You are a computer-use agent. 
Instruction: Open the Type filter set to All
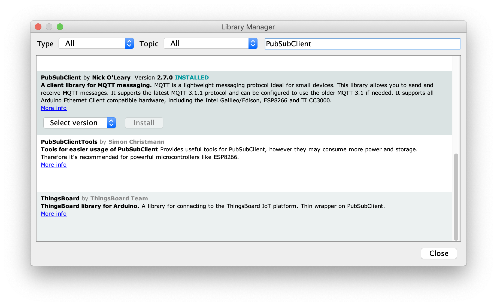[x=93, y=43]
